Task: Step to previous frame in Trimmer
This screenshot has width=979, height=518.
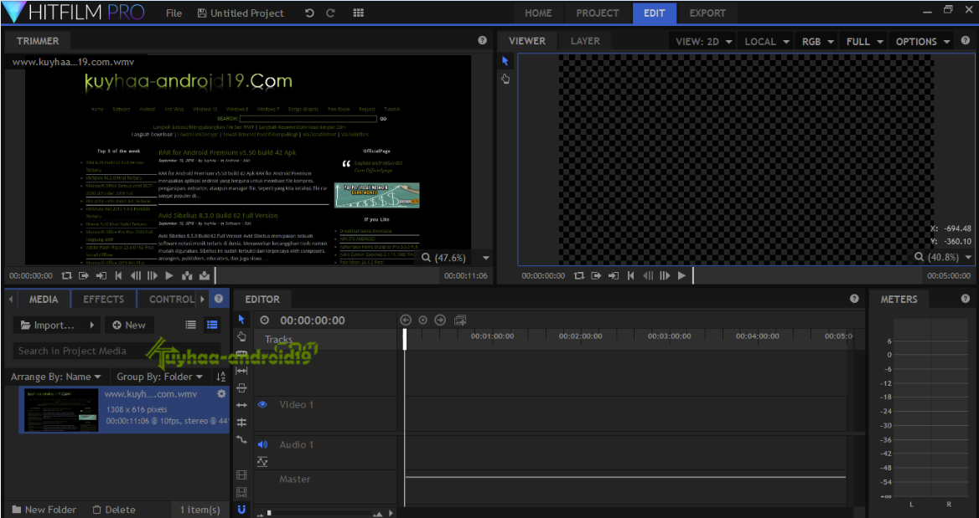Action: pos(136,275)
